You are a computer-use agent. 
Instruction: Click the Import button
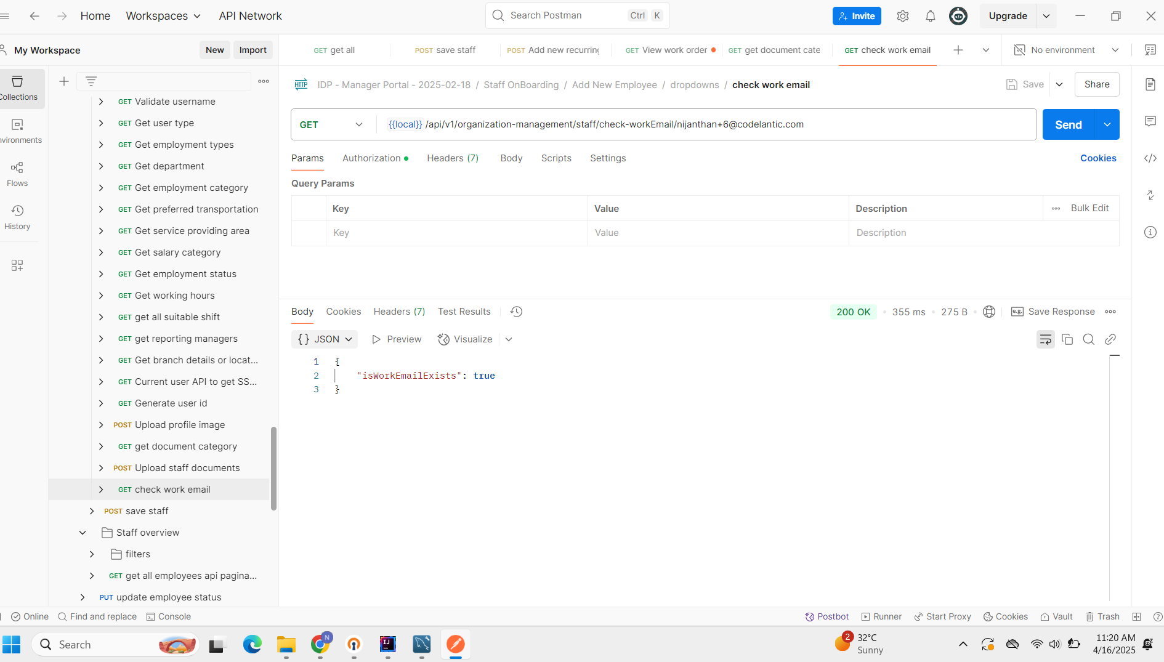pos(253,50)
